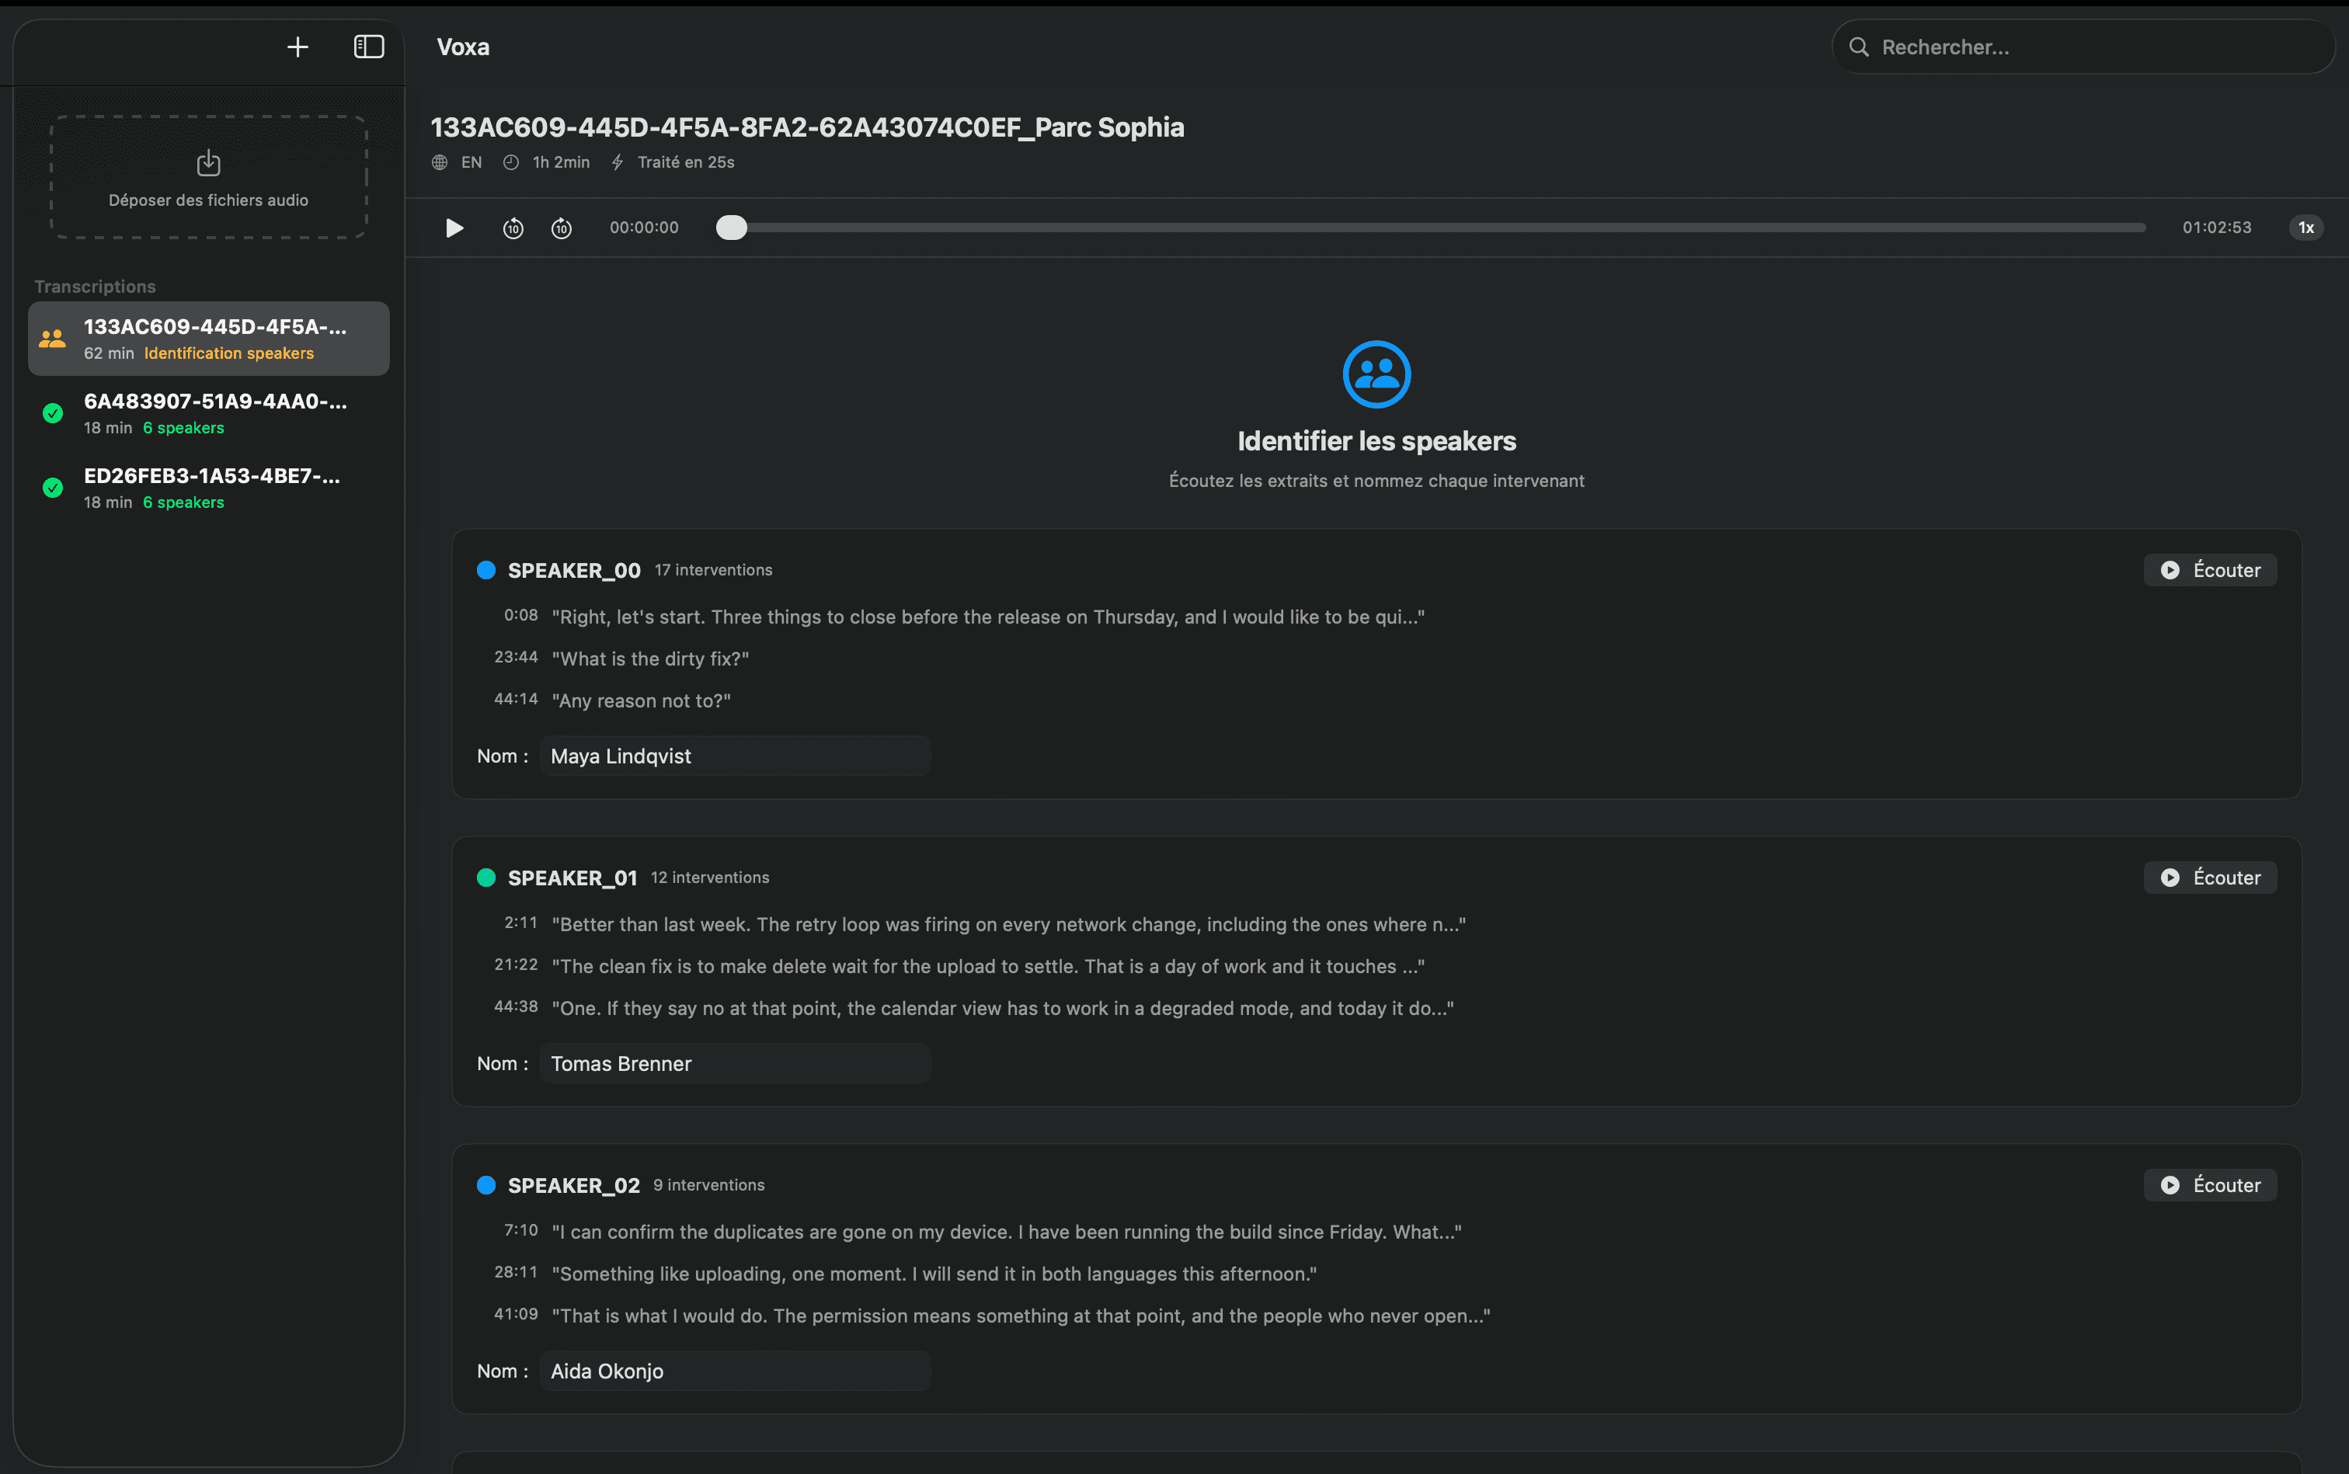Image resolution: width=2349 pixels, height=1474 pixels.
Task: Click the blue color dot of SPEAKER_02
Action: (485, 1184)
